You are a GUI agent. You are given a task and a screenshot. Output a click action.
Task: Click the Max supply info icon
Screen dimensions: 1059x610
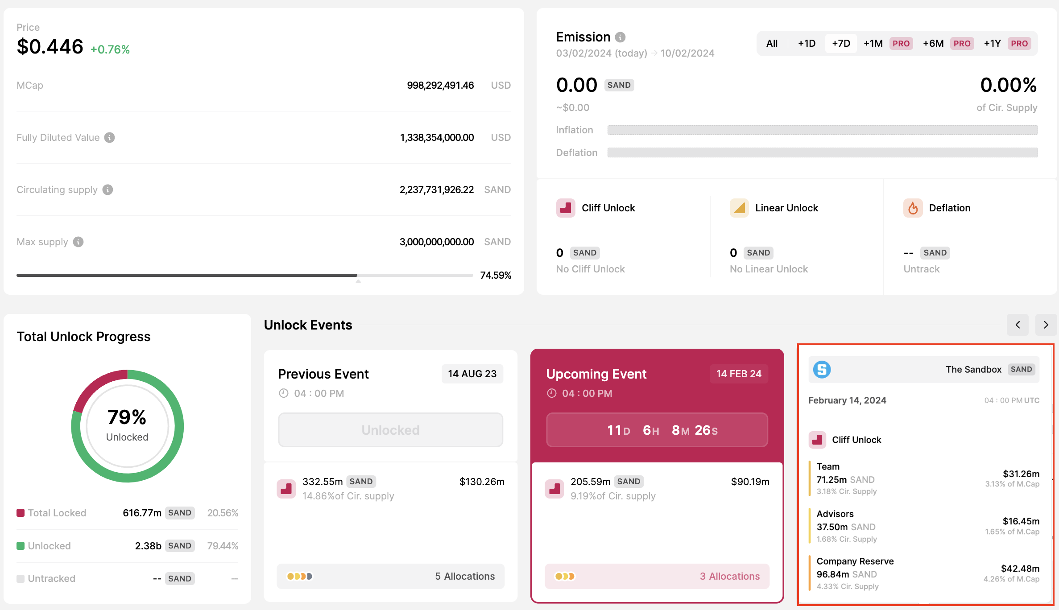coord(78,242)
